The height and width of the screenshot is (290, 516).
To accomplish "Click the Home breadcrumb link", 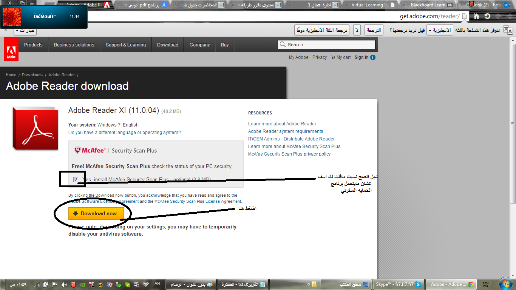I will tap(11, 75).
